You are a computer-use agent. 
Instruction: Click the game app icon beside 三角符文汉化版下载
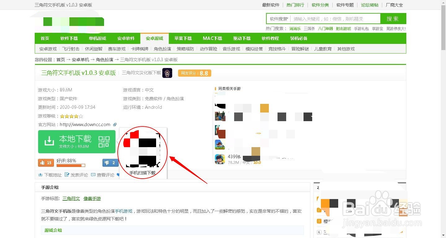pyautogui.click(x=167, y=73)
